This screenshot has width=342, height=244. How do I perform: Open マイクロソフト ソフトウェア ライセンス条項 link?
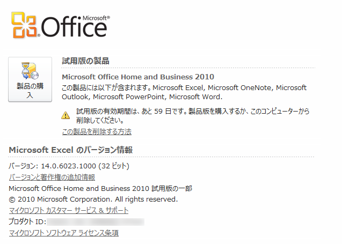[64, 233]
